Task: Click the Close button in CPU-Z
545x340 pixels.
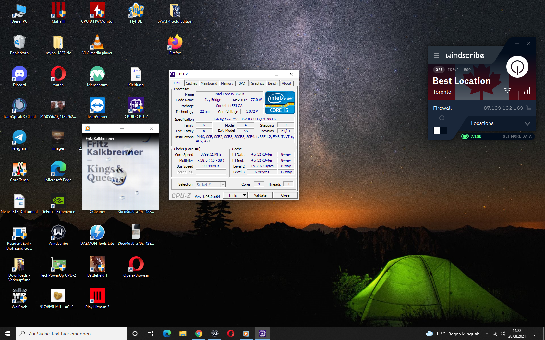Action: [x=285, y=195]
